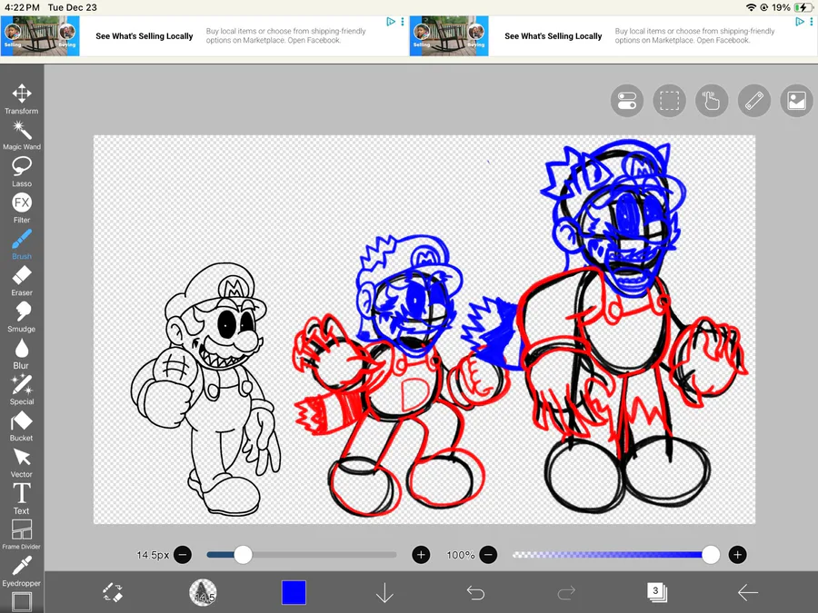Click the first ad's AdChoices triangle icon
The image size is (818, 613).
coord(391,22)
